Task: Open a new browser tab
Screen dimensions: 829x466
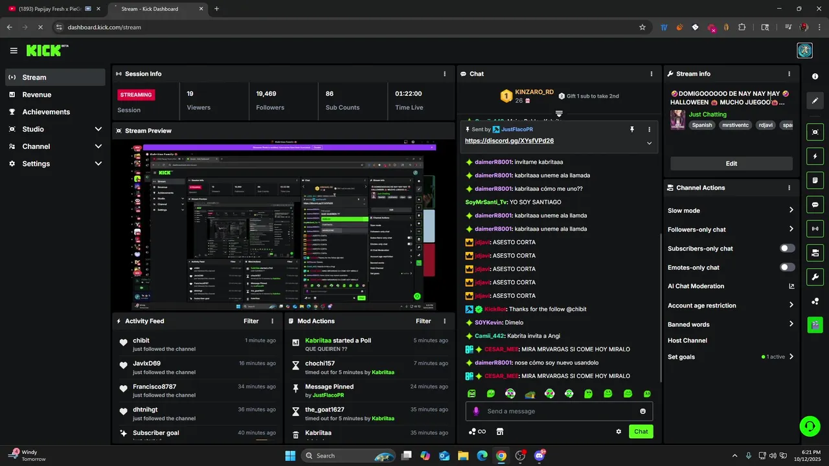Action: click(216, 8)
